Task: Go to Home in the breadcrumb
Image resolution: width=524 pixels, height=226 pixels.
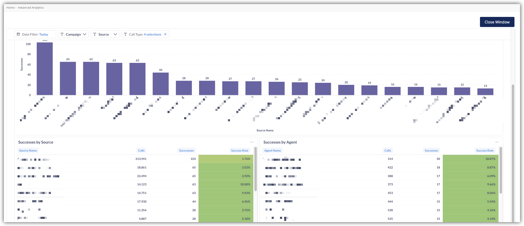Action: click(x=10, y=8)
